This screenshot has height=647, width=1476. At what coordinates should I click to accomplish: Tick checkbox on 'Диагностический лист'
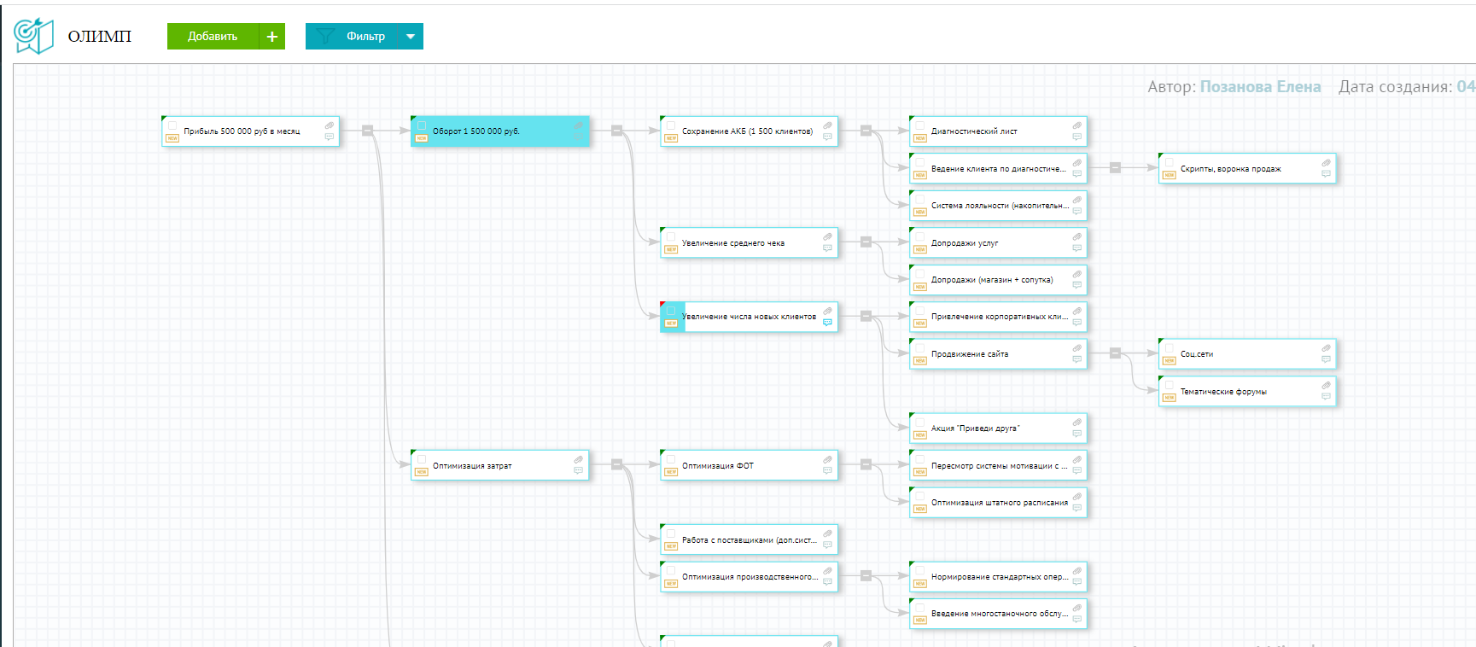point(920,125)
